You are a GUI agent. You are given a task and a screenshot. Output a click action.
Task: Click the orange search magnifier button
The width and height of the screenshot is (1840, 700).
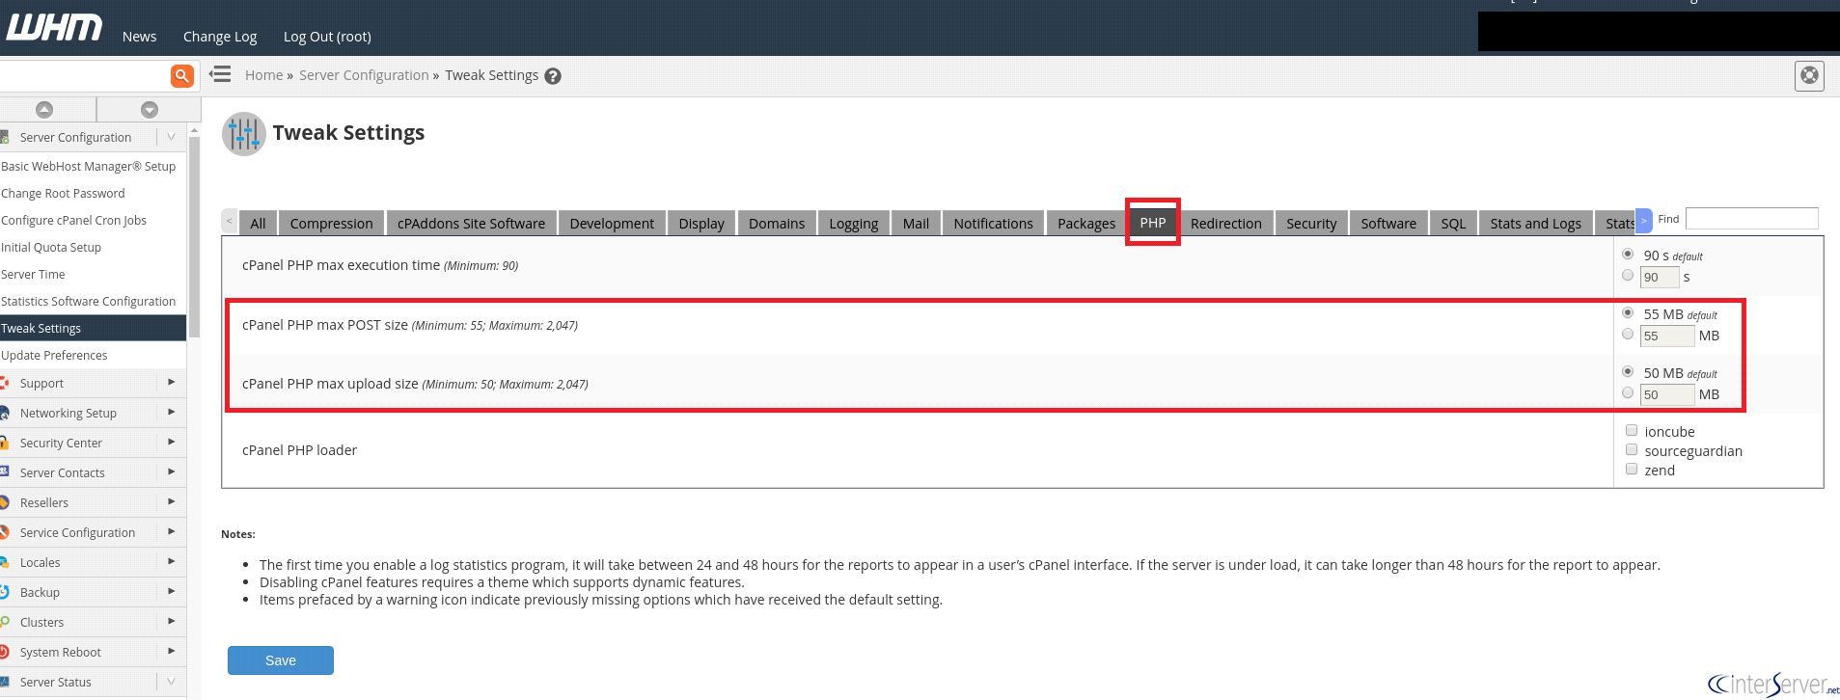182,76
